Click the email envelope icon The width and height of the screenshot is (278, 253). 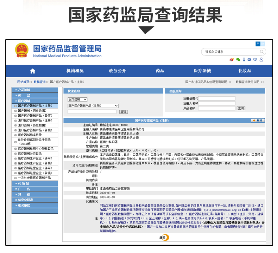[x=249, y=60]
